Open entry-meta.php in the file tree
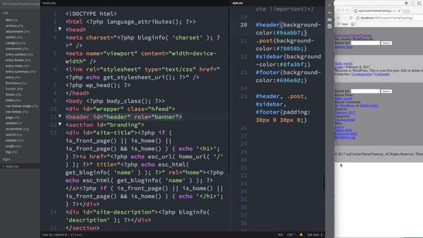The width and height of the screenshot is (423, 238). pos(17,66)
